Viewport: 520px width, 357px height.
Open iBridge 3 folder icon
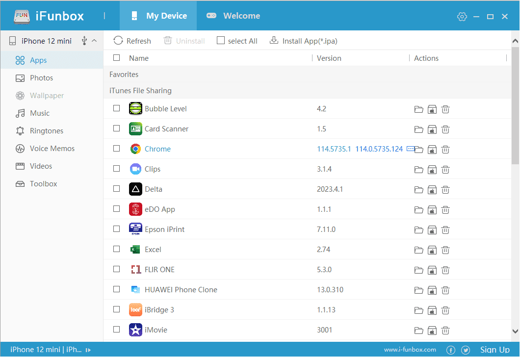click(x=418, y=310)
